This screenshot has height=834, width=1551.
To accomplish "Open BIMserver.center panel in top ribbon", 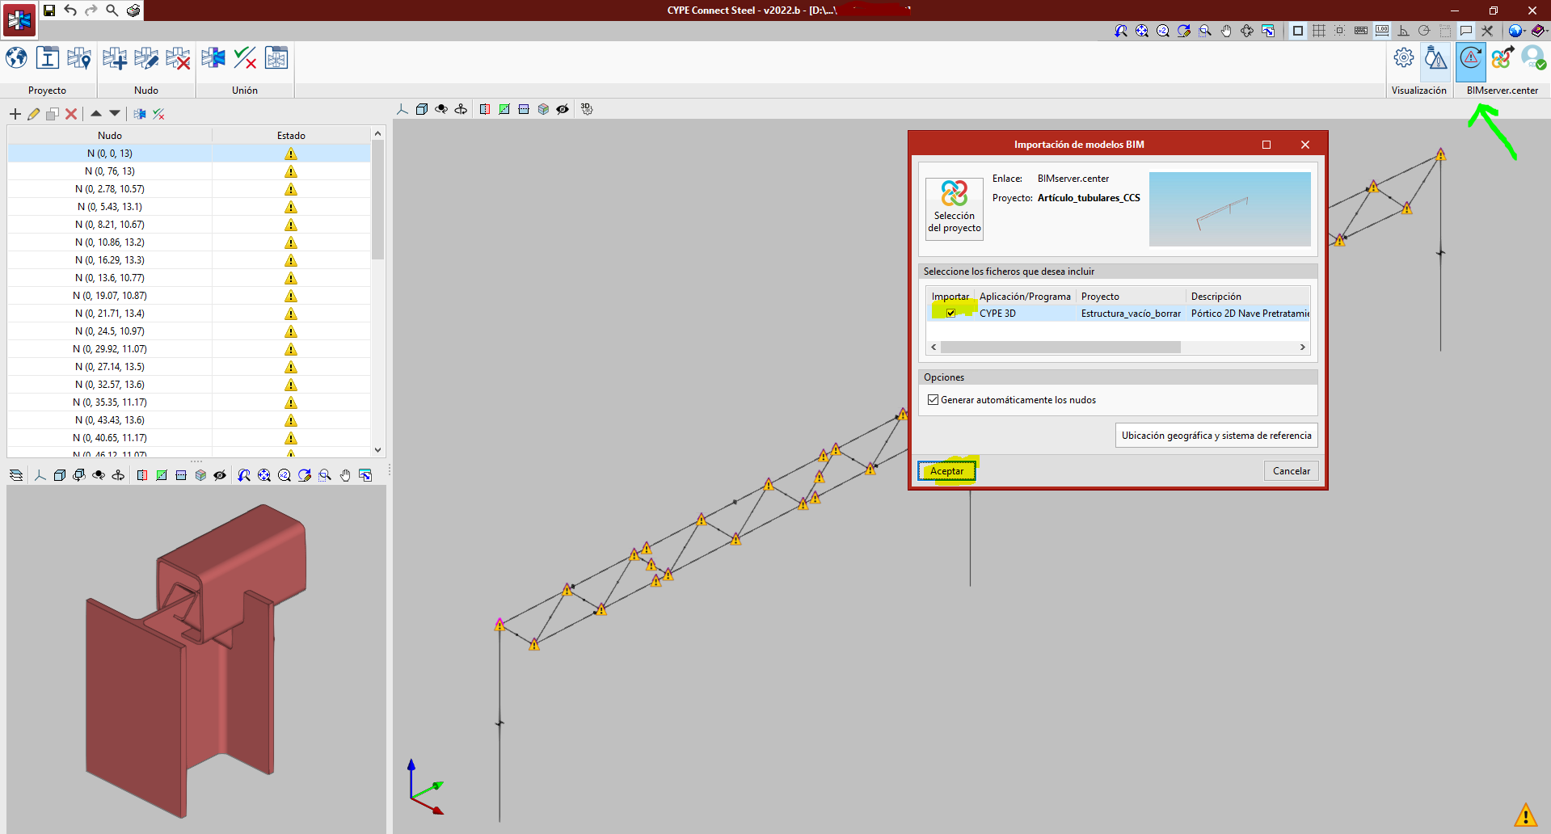I will 1470,58.
